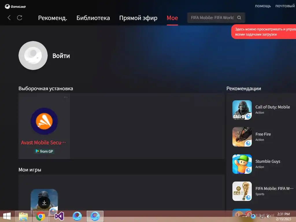This screenshot has height=222, width=296.
Task: Refresh the page with the reload icon
Action: point(19,18)
